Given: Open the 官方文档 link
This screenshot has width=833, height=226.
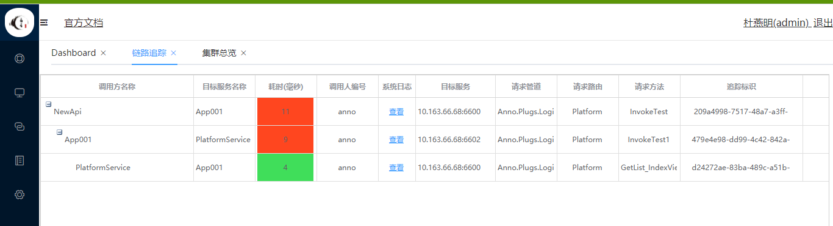Looking at the screenshot, I should (84, 23).
